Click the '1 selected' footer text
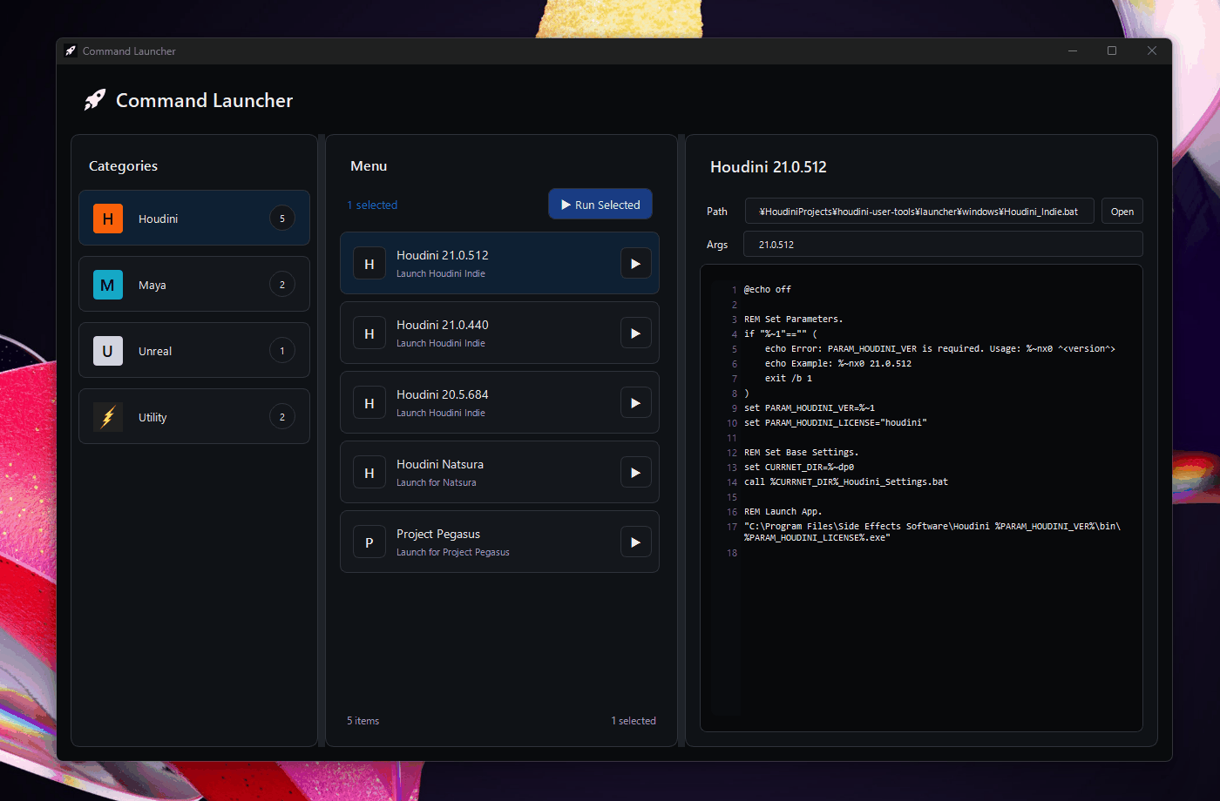Image resolution: width=1220 pixels, height=801 pixels. coord(634,721)
